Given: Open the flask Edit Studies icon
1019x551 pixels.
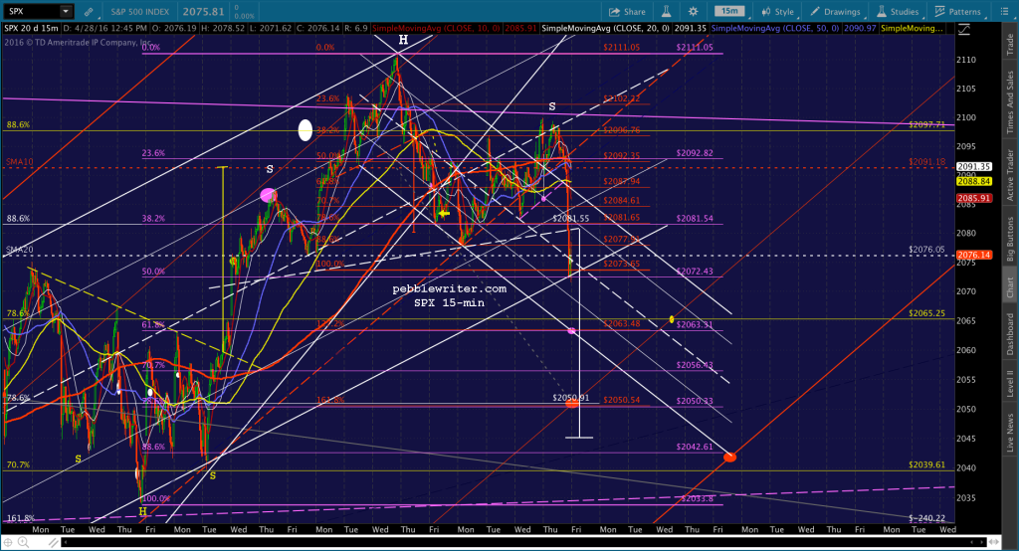Looking at the screenshot, I should [x=666, y=12].
